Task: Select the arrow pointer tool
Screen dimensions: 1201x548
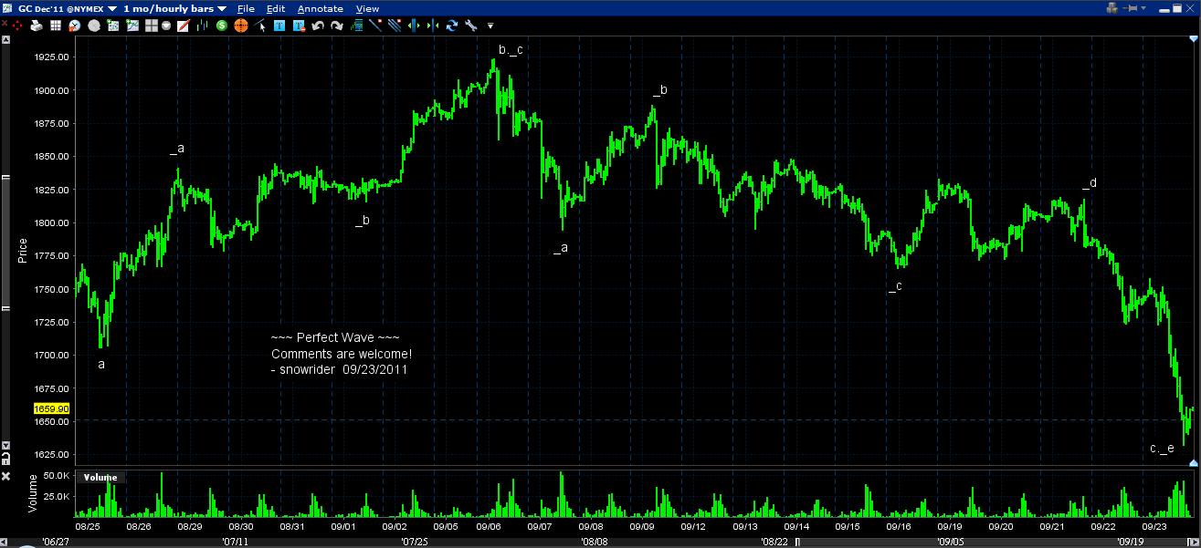Action: pos(262,26)
